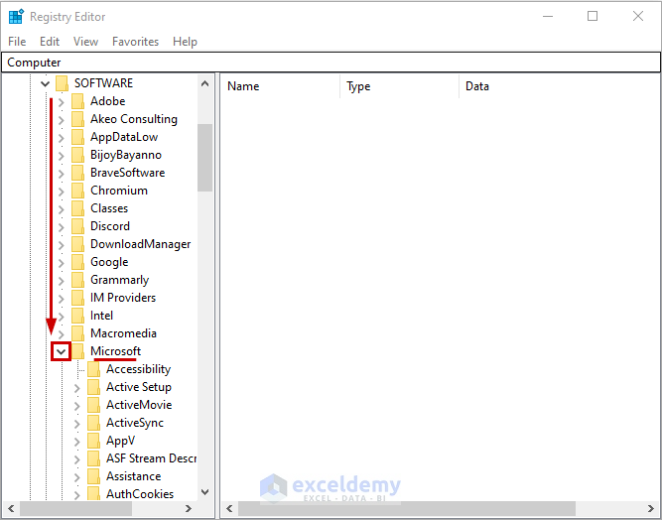Click the BijoyBayanno folder icon

pos(77,155)
